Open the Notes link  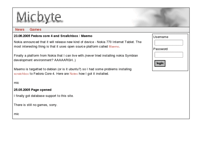(74, 74)
